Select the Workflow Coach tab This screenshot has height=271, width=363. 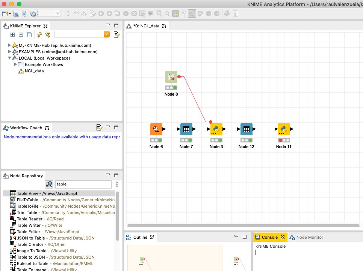[x=26, y=128]
